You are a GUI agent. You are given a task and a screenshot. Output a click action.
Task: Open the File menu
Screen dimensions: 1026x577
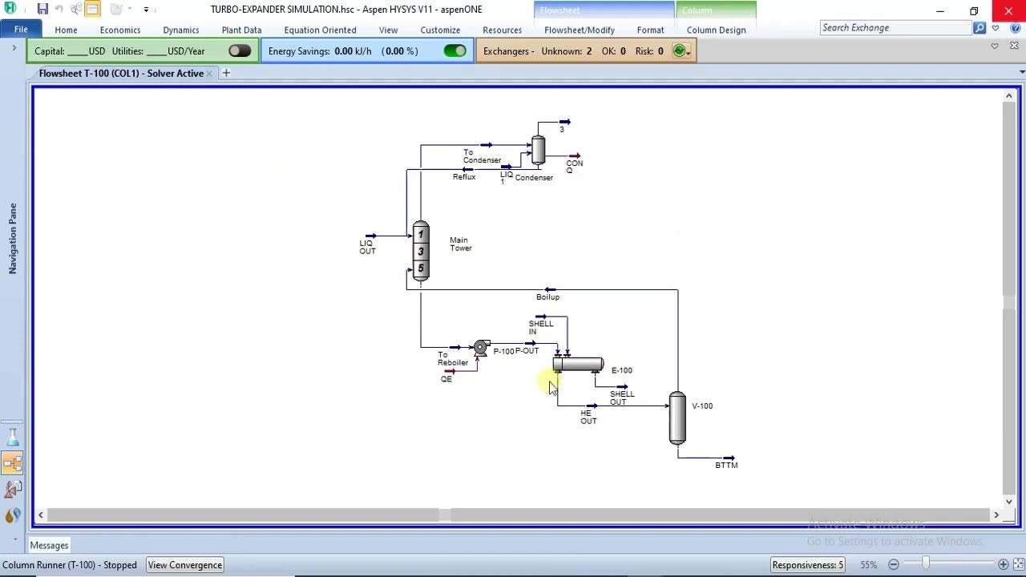[x=21, y=30]
